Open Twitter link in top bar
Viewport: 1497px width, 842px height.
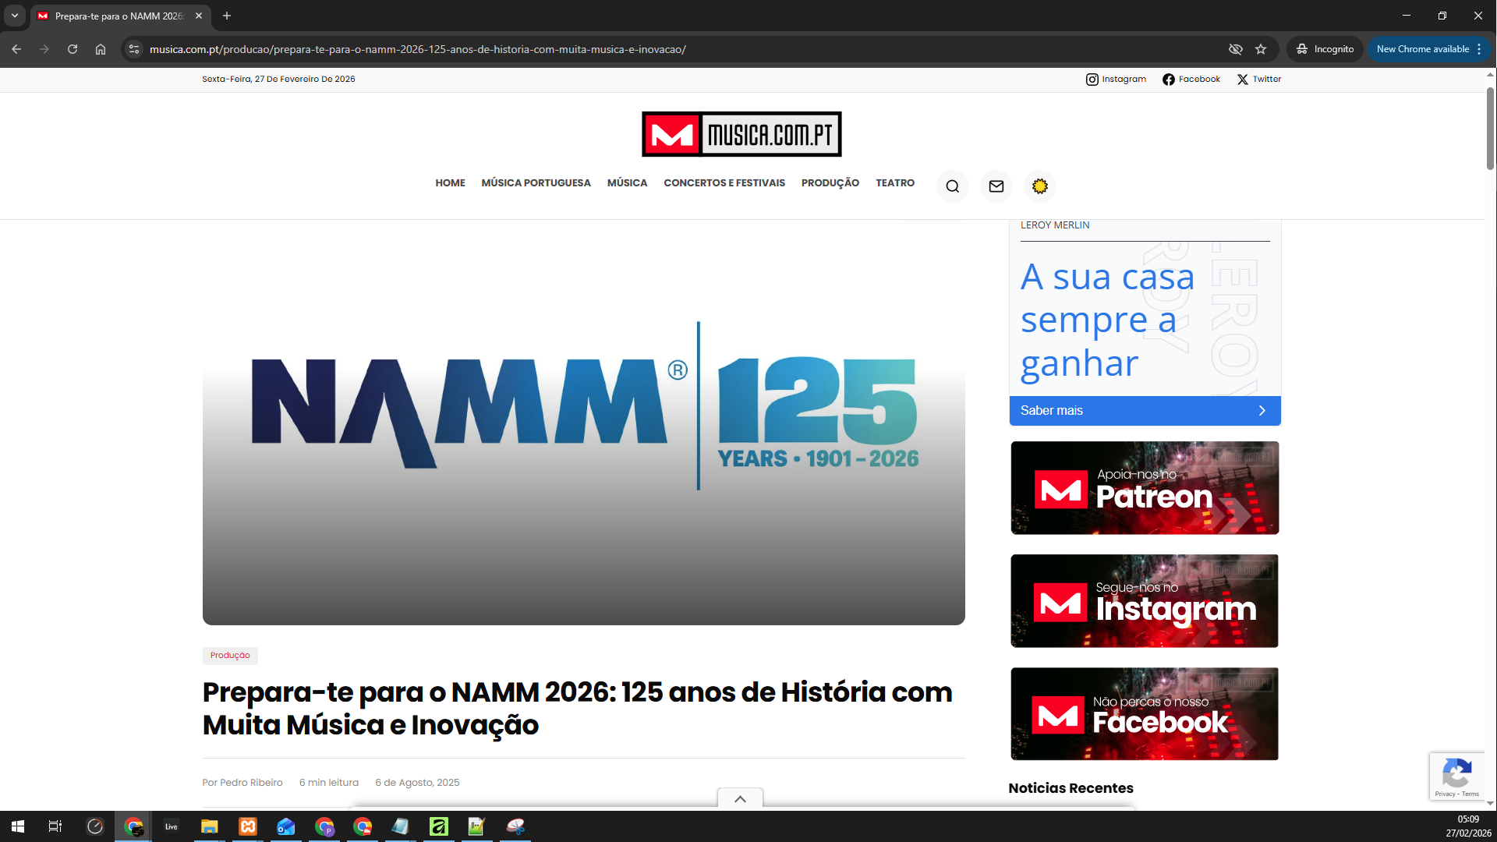(x=1258, y=80)
